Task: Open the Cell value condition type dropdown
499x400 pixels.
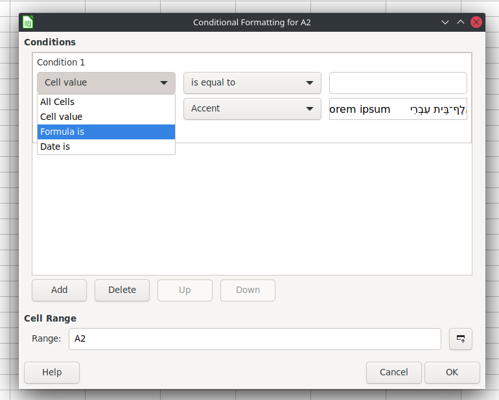Action: click(x=106, y=83)
